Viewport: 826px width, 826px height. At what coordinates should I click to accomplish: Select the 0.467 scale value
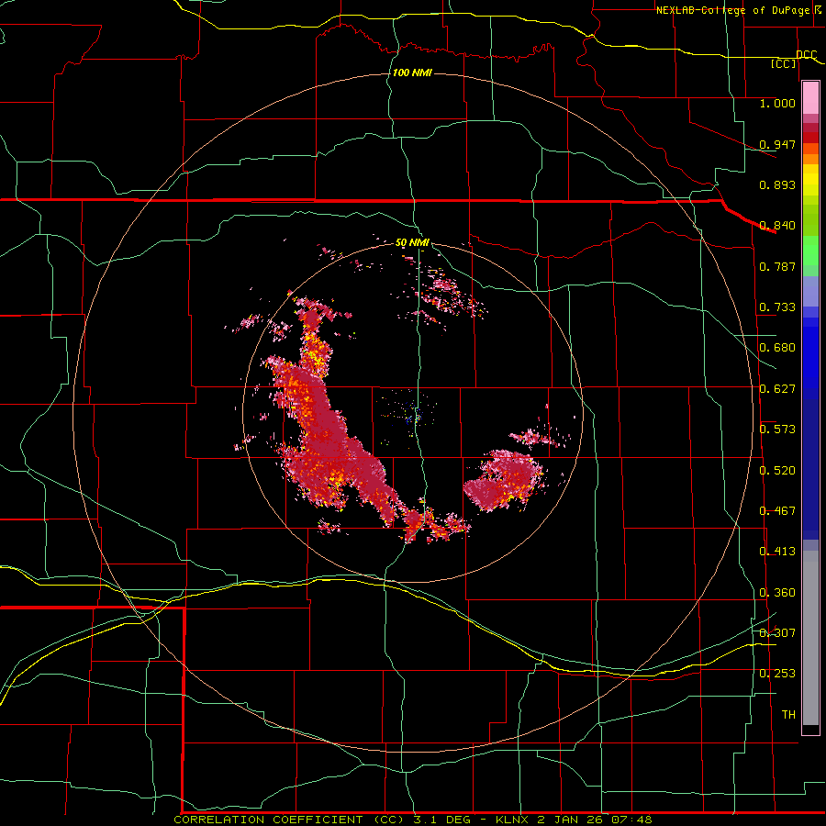[x=777, y=511]
